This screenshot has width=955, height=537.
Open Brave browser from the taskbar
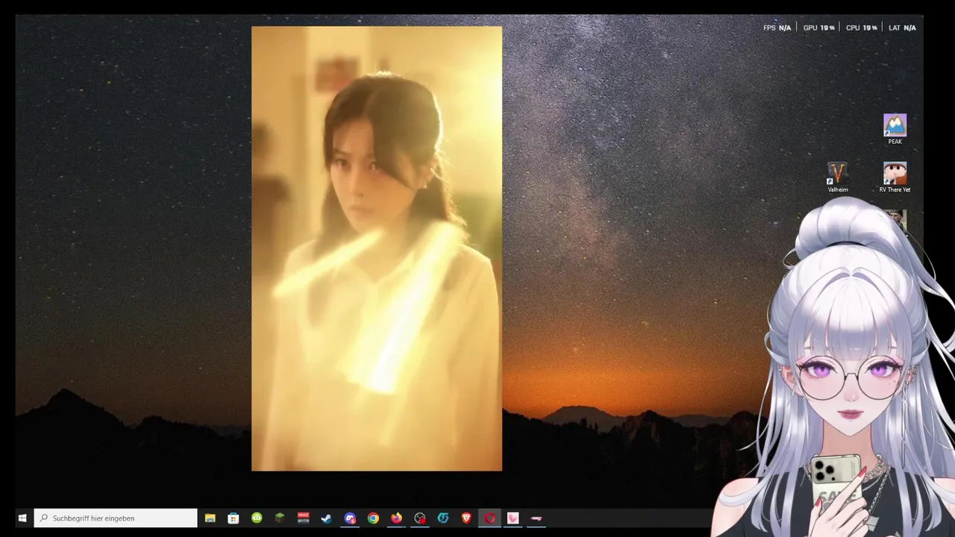[x=466, y=518]
